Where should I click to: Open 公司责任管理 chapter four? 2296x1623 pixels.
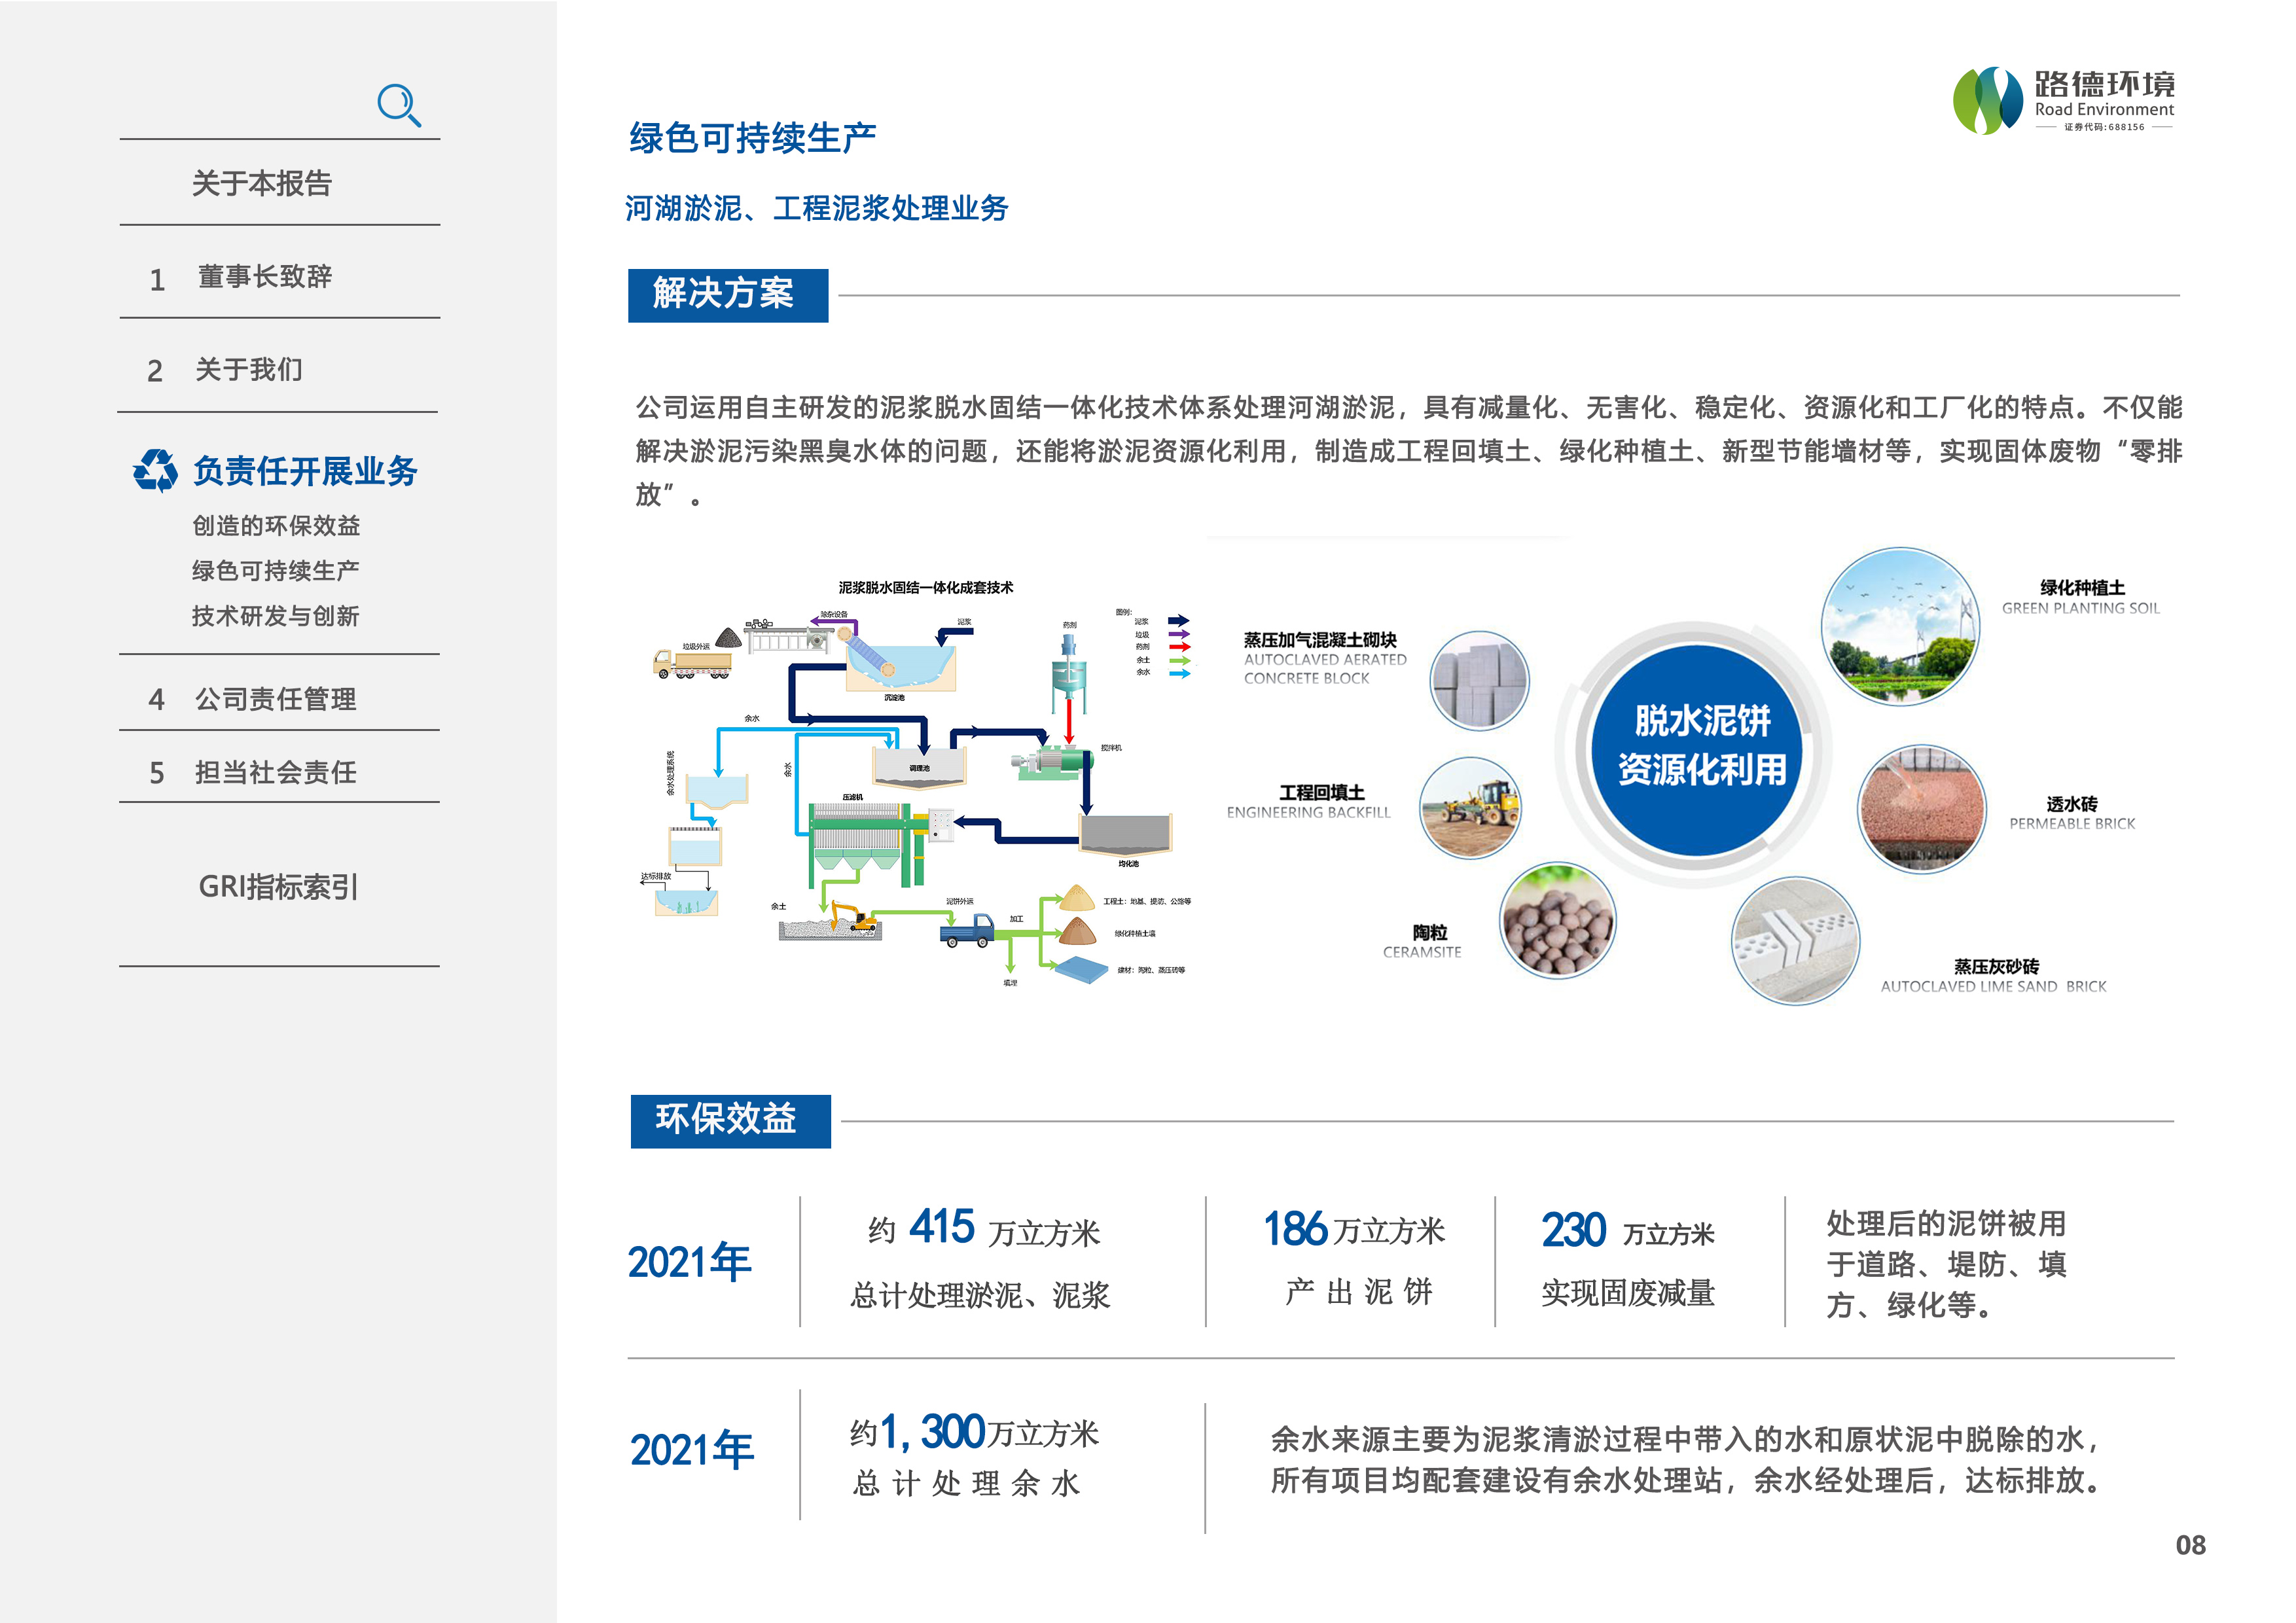coord(275,699)
